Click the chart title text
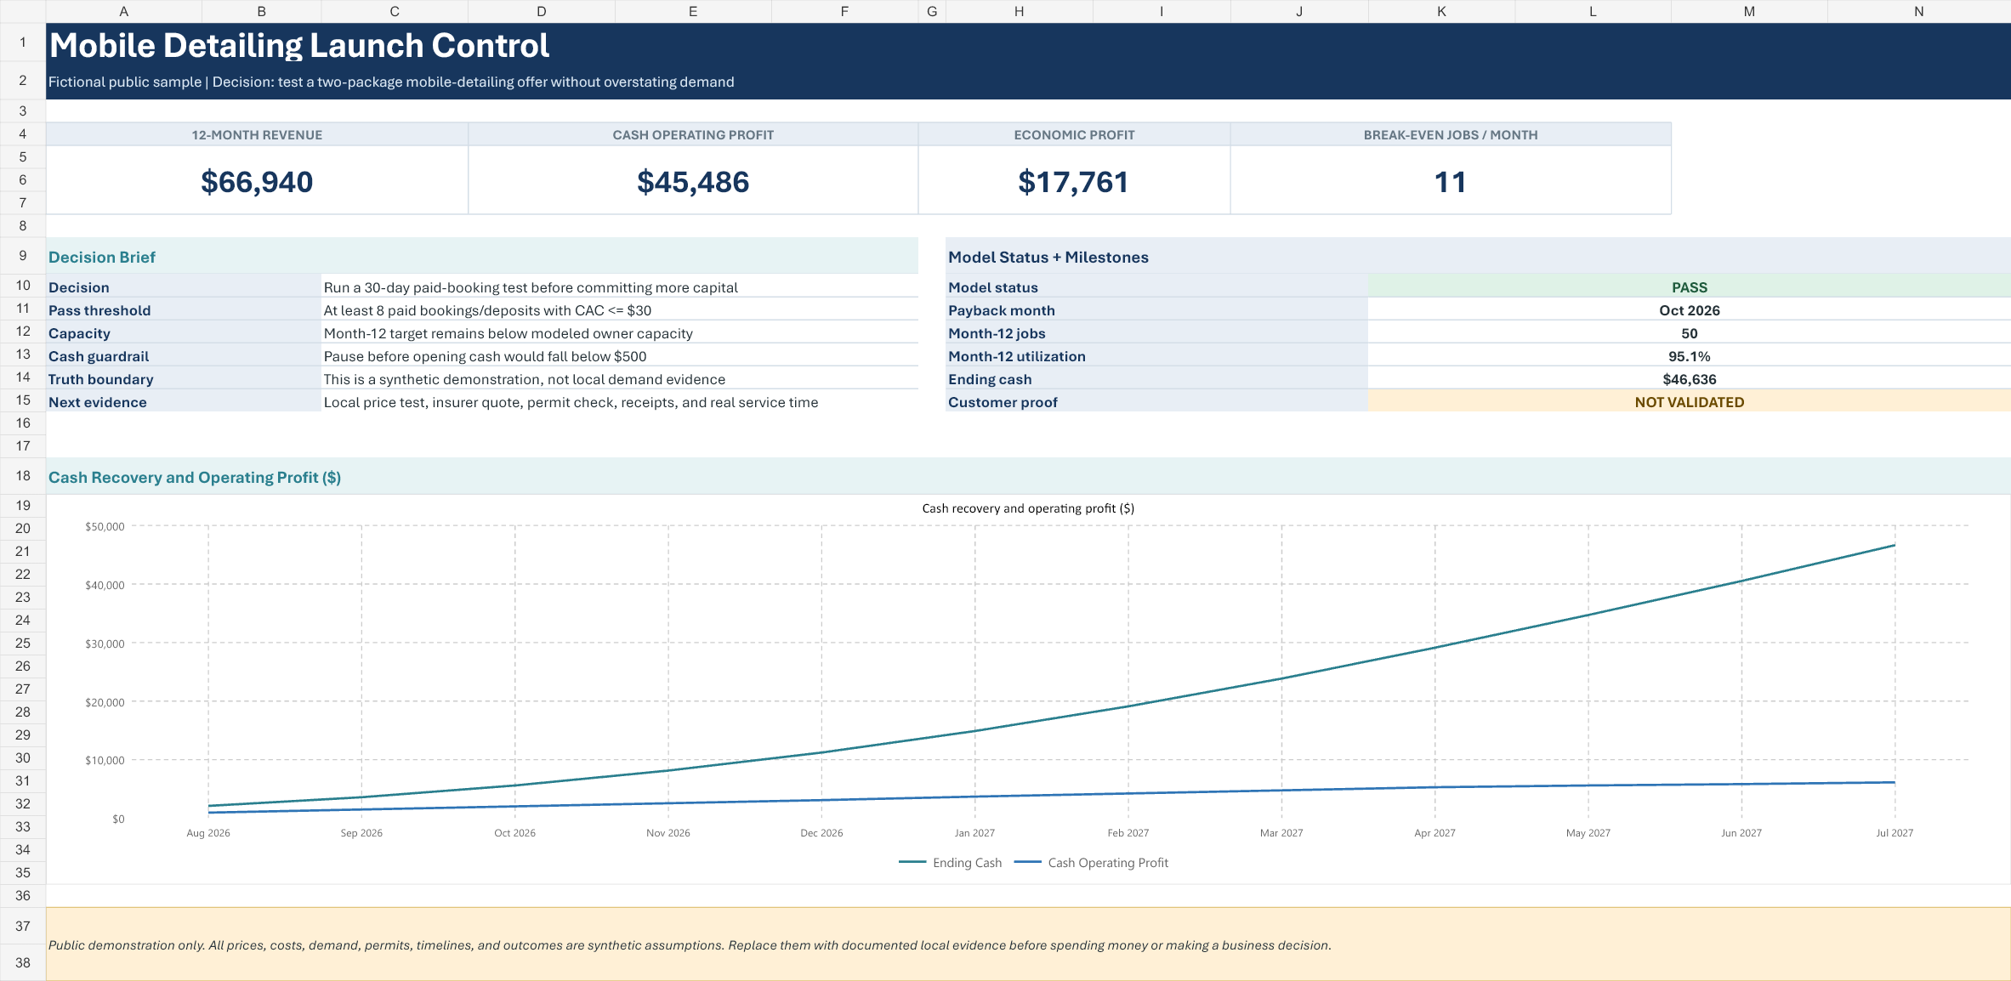Viewport: 2011px width, 981px height. (1028, 508)
